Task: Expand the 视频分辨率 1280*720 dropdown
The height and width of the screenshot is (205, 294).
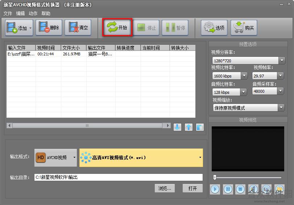Action: point(282,60)
